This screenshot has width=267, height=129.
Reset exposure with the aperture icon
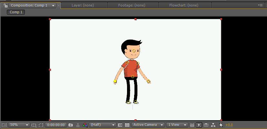pyautogui.click(x=221, y=125)
